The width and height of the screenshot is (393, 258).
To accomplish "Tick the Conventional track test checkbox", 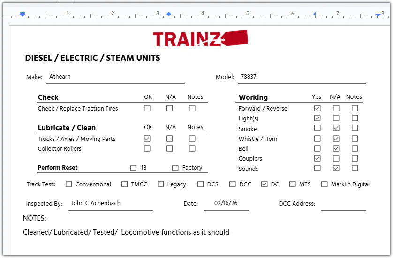I will pos(68,184).
